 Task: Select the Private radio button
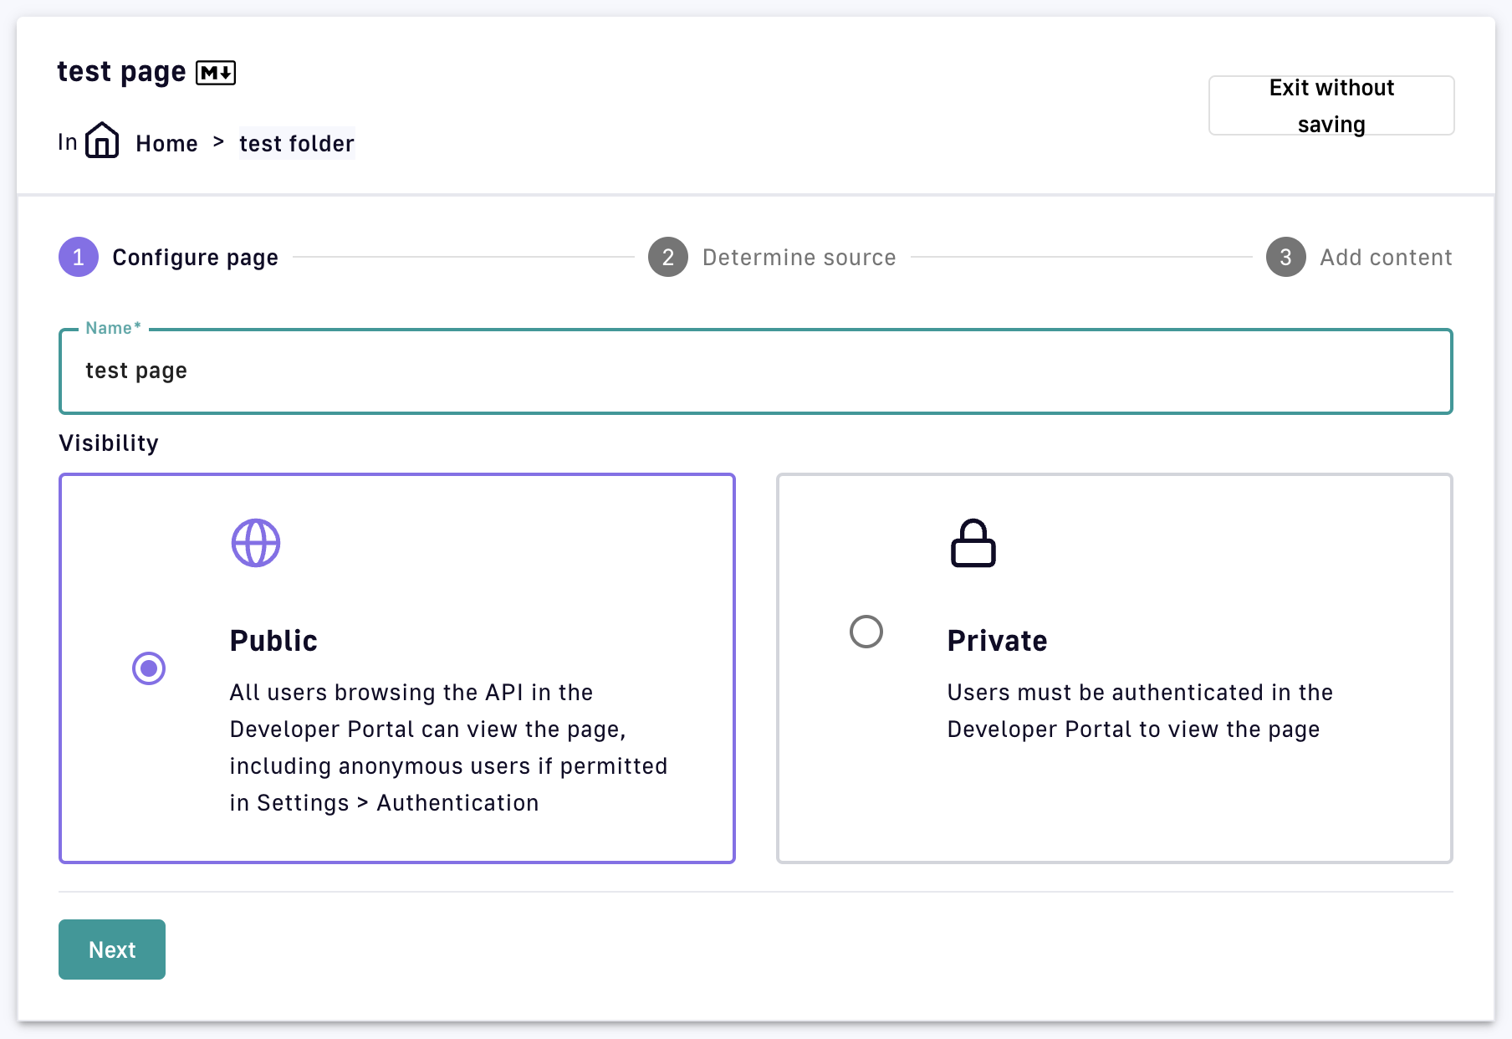[x=866, y=632]
